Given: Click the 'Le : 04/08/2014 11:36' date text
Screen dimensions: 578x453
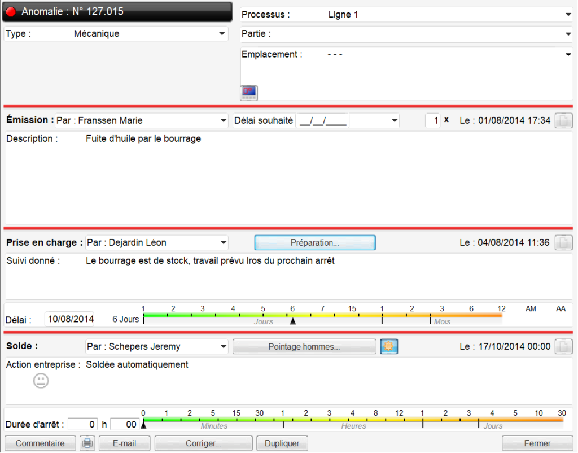Looking at the screenshot, I should point(505,243).
